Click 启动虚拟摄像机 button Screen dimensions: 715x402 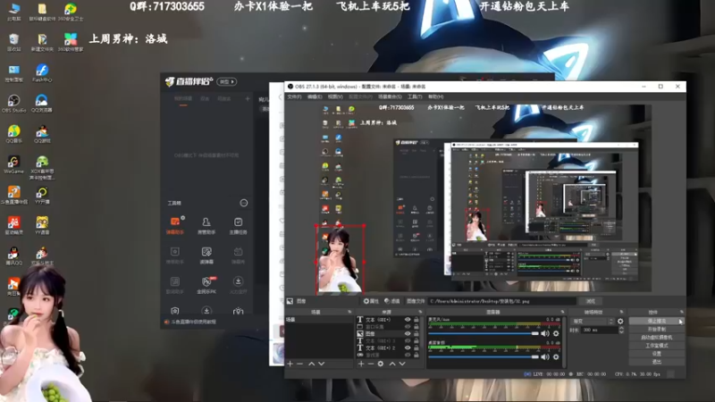pyautogui.click(x=657, y=338)
